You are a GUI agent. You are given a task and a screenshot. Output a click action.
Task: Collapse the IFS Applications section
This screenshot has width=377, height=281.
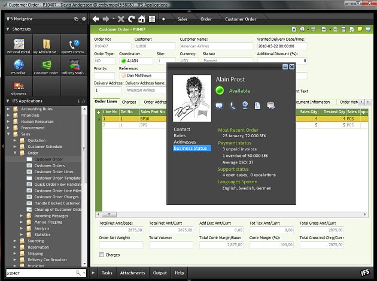pyautogui.click(x=8, y=101)
